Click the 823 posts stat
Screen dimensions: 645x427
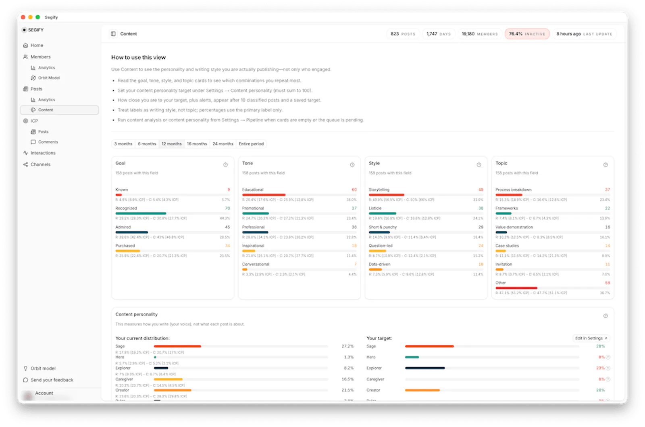pyautogui.click(x=403, y=34)
